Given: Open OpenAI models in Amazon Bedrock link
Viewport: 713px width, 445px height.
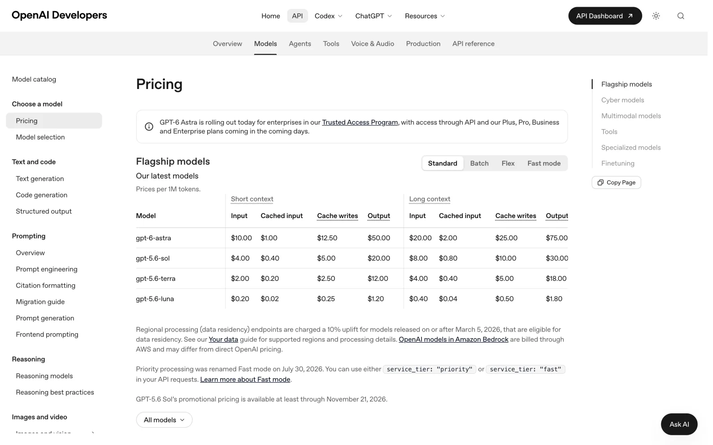Looking at the screenshot, I should tap(453, 340).
